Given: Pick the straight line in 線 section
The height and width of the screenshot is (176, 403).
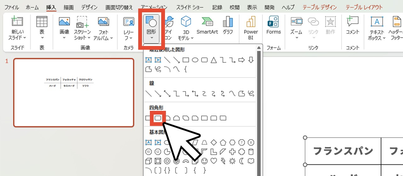Looking at the screenshot, I should coord(149,94).
